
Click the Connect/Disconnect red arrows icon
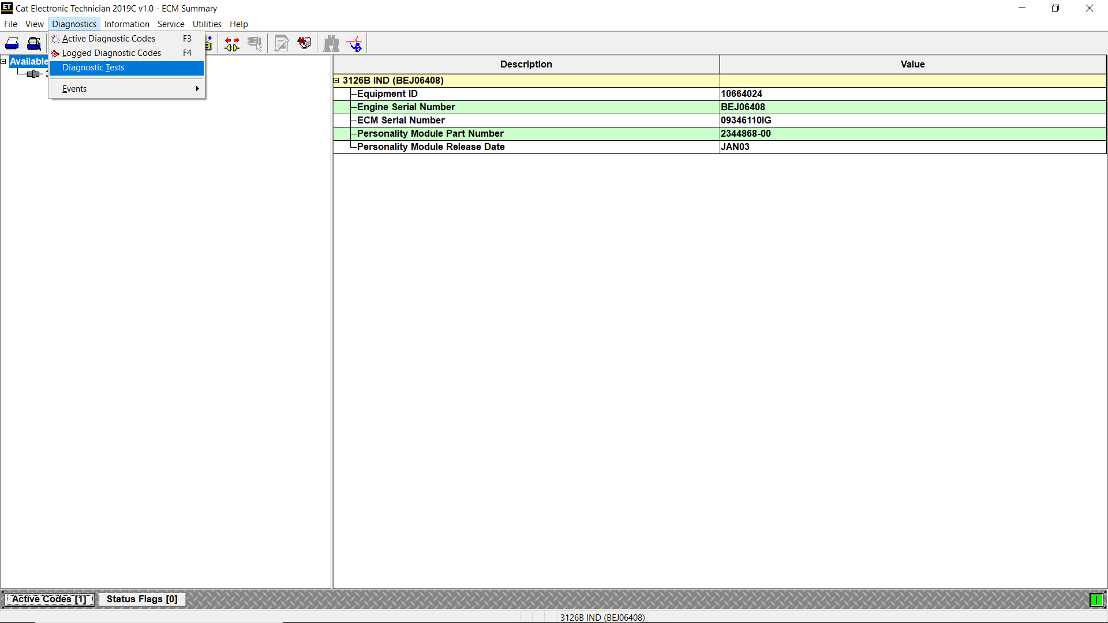click(232, 44)
